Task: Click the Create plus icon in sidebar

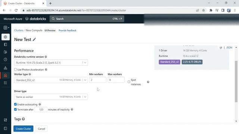Action: (x=6, y=37)
